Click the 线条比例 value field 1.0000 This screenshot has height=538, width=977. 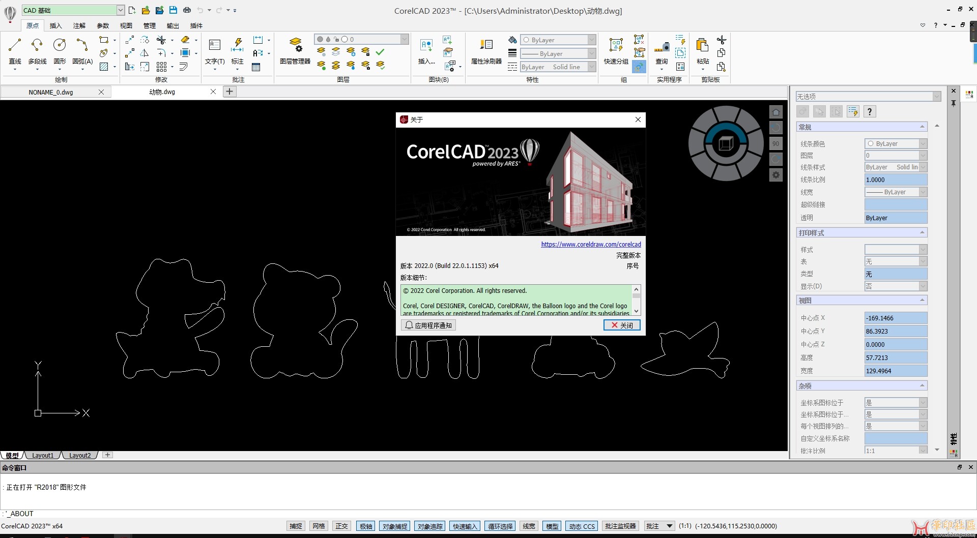896,180
